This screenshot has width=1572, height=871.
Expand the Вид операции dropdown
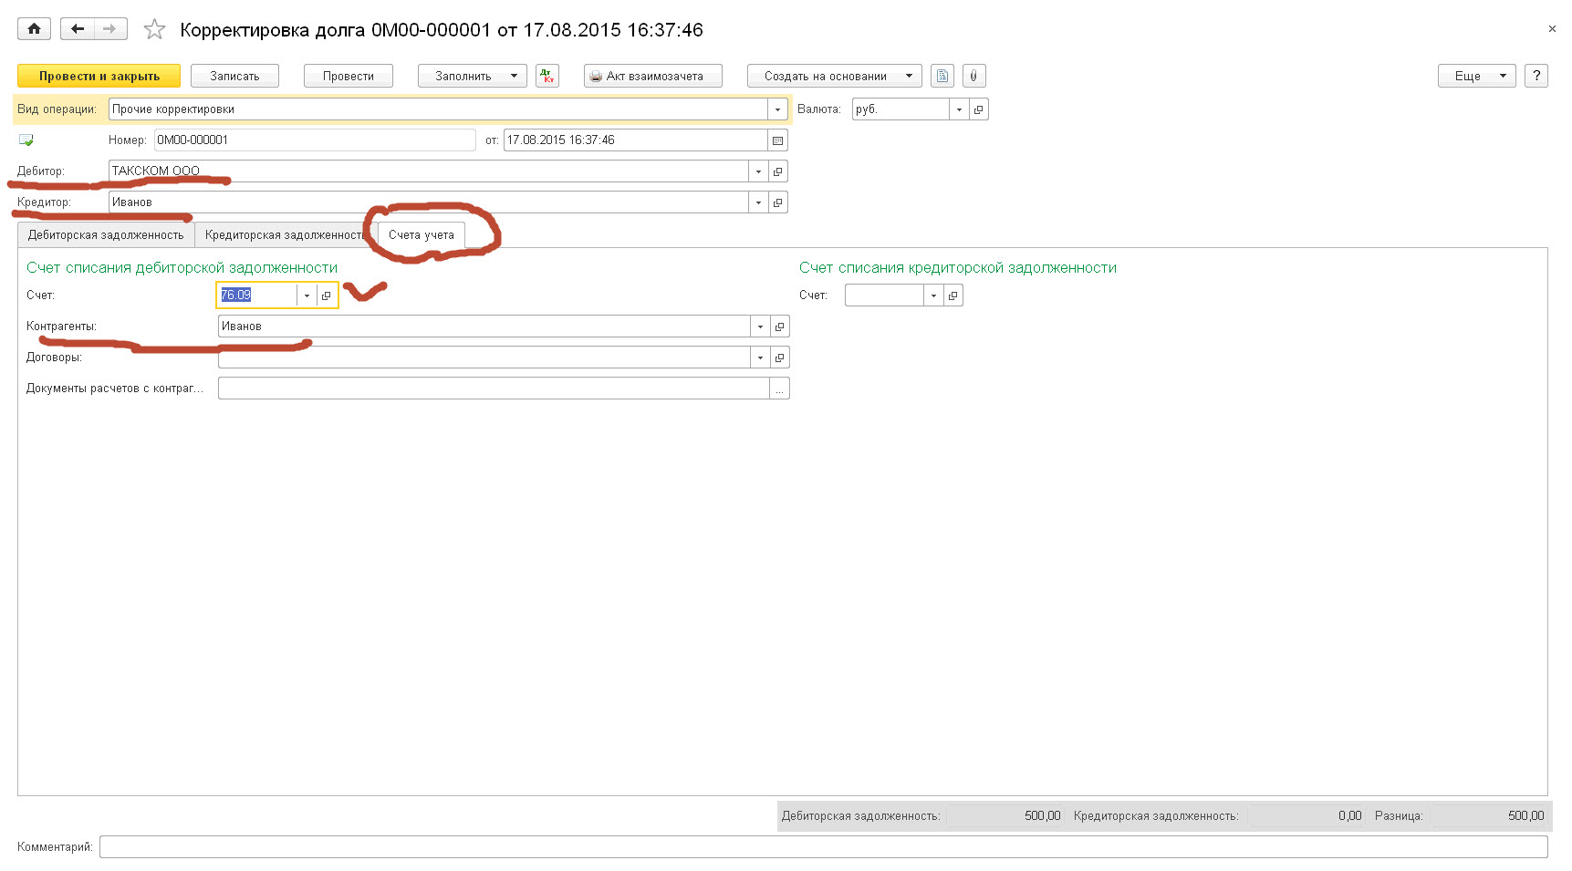click(777, 109)
